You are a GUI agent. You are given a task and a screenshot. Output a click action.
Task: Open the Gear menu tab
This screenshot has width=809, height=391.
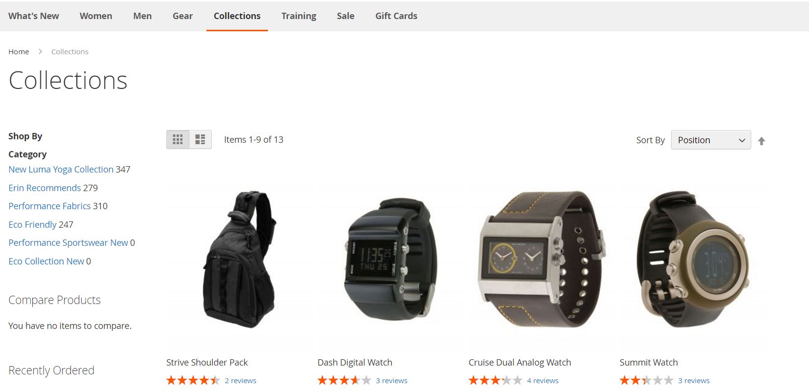[x=182, y=16]
